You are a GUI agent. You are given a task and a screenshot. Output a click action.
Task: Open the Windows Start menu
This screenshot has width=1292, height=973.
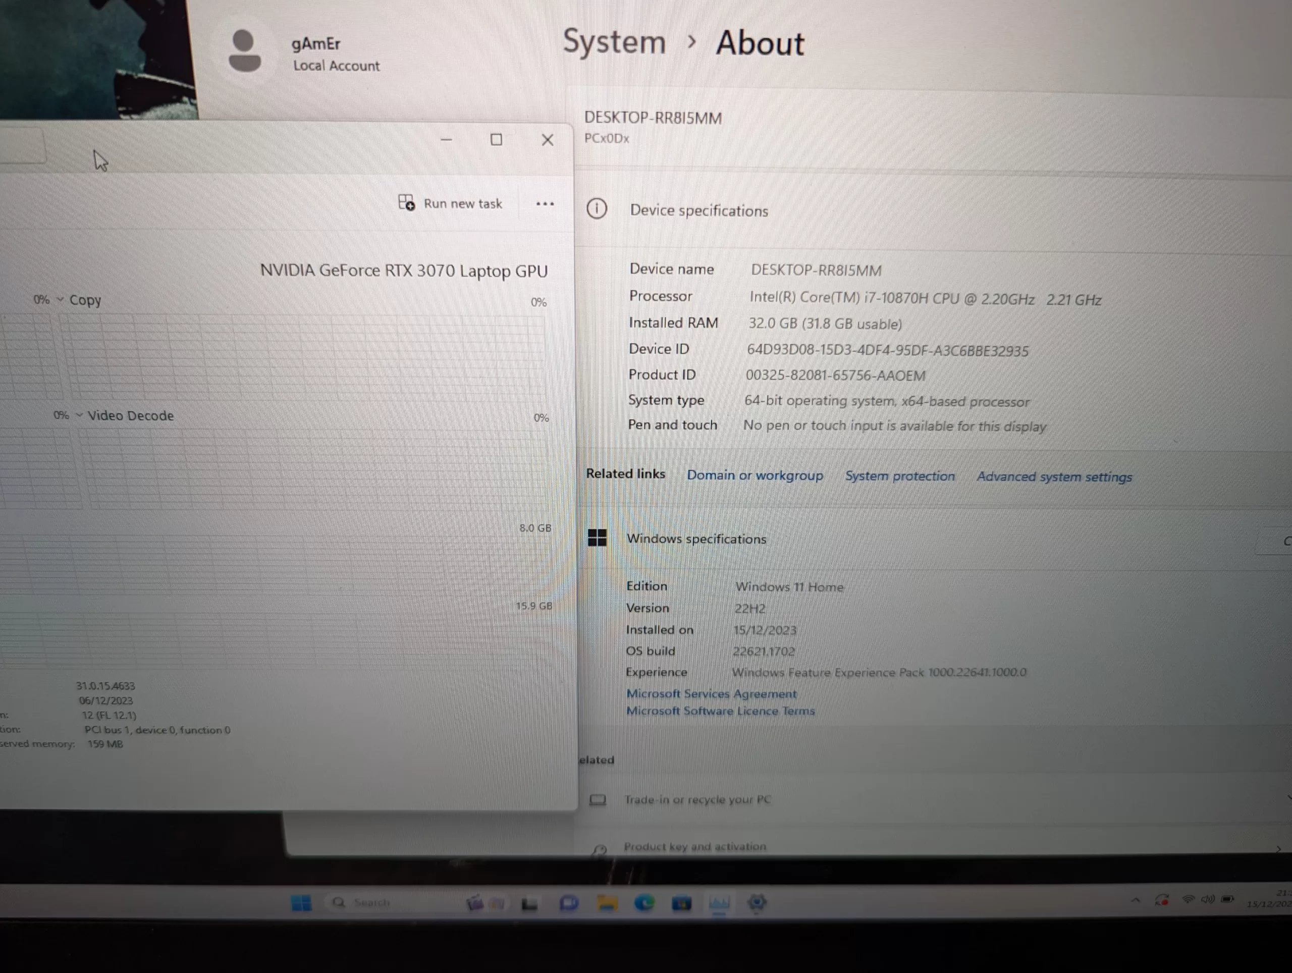point(301,903)
